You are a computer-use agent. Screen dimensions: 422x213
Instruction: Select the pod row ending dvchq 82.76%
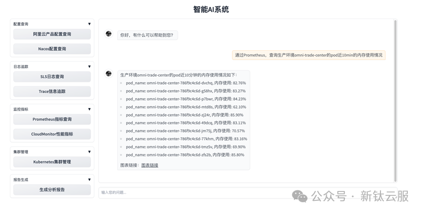186,83
